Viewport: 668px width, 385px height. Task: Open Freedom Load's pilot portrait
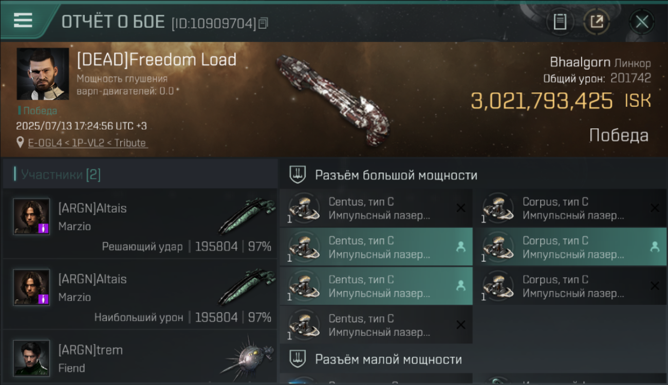pos(43,74)
